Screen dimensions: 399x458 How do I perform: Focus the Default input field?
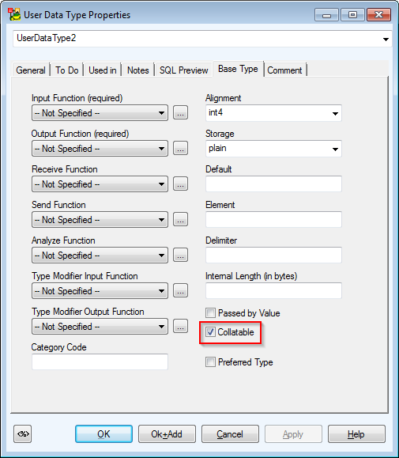273,184
